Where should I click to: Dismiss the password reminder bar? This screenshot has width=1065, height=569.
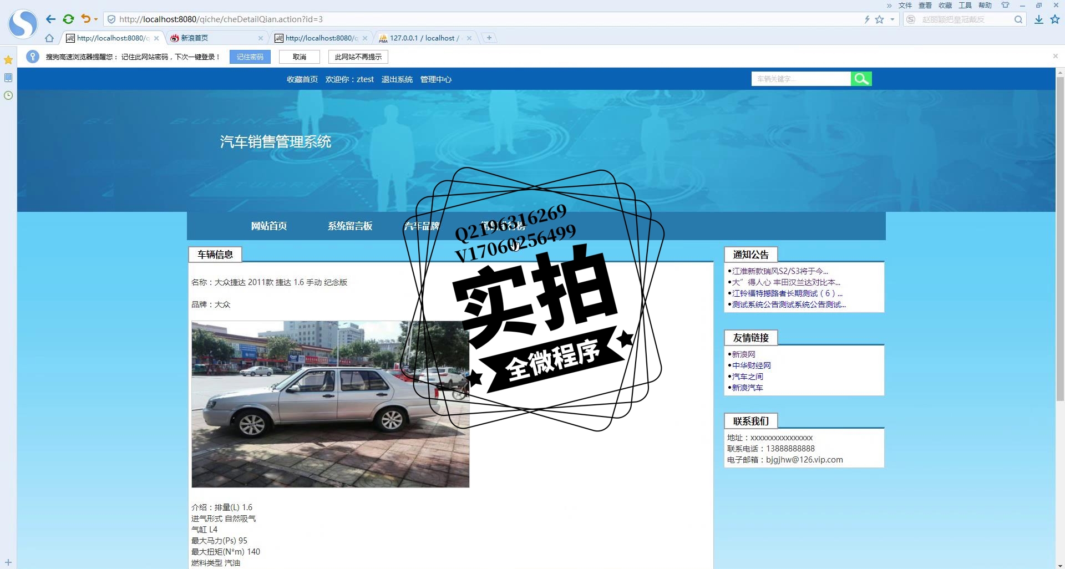pos(1056,56)
